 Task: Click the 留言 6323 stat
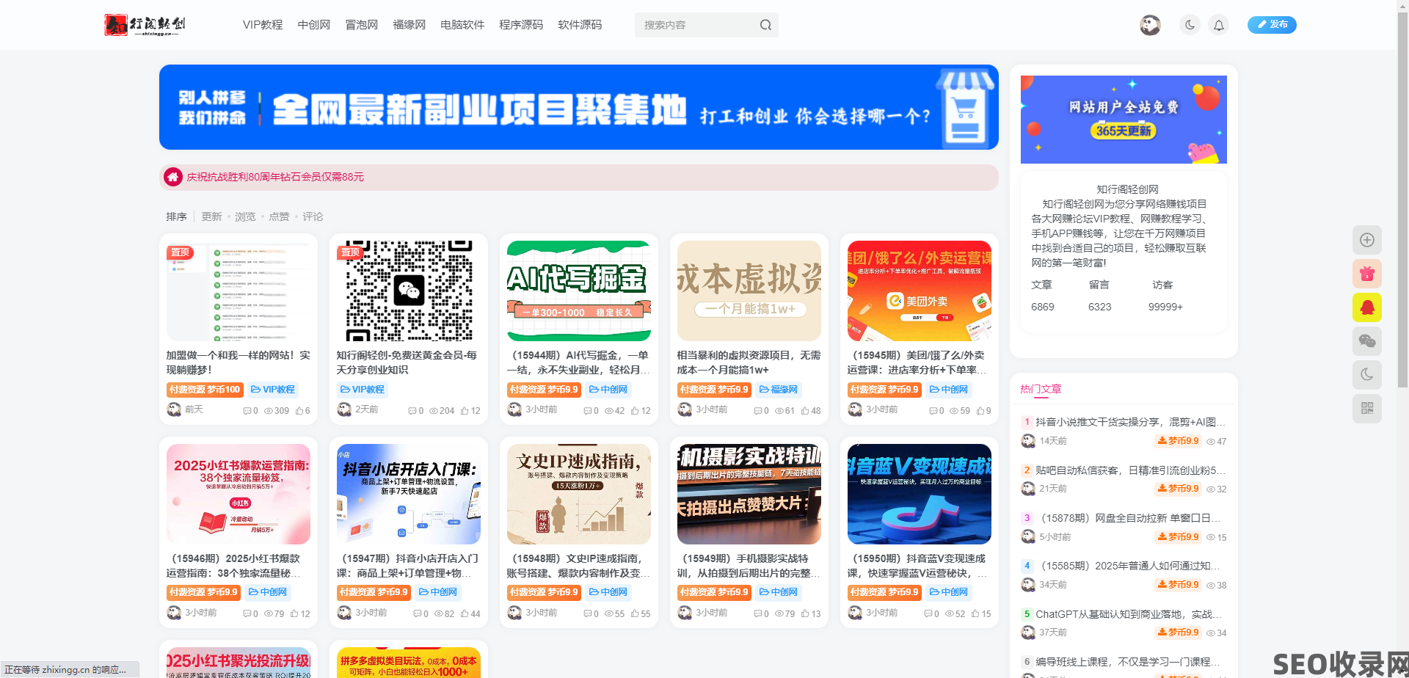[1099, 296]
